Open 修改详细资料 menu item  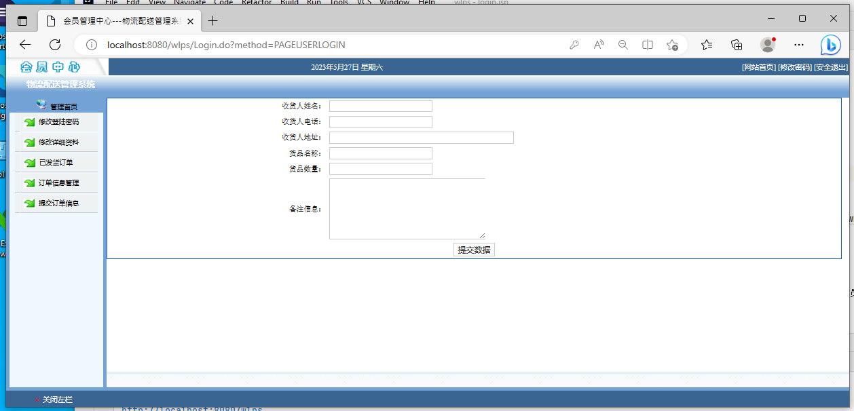click(x=58, y=142)
